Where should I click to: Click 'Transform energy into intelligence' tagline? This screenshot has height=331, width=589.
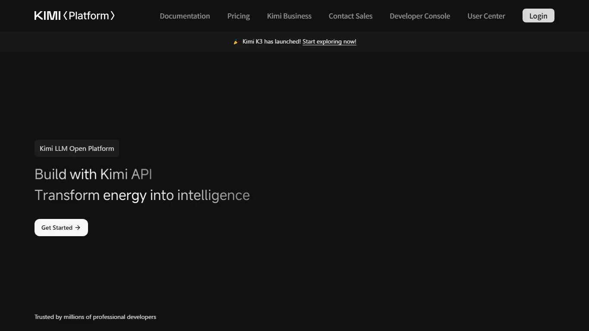142,195
